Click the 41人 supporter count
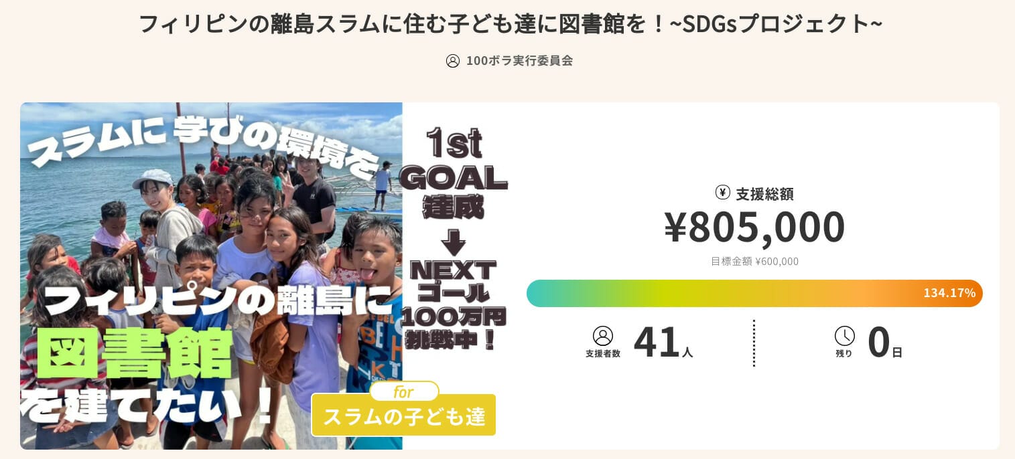The height and width of the screenshot is (459, 1015). tap(663, 343)
